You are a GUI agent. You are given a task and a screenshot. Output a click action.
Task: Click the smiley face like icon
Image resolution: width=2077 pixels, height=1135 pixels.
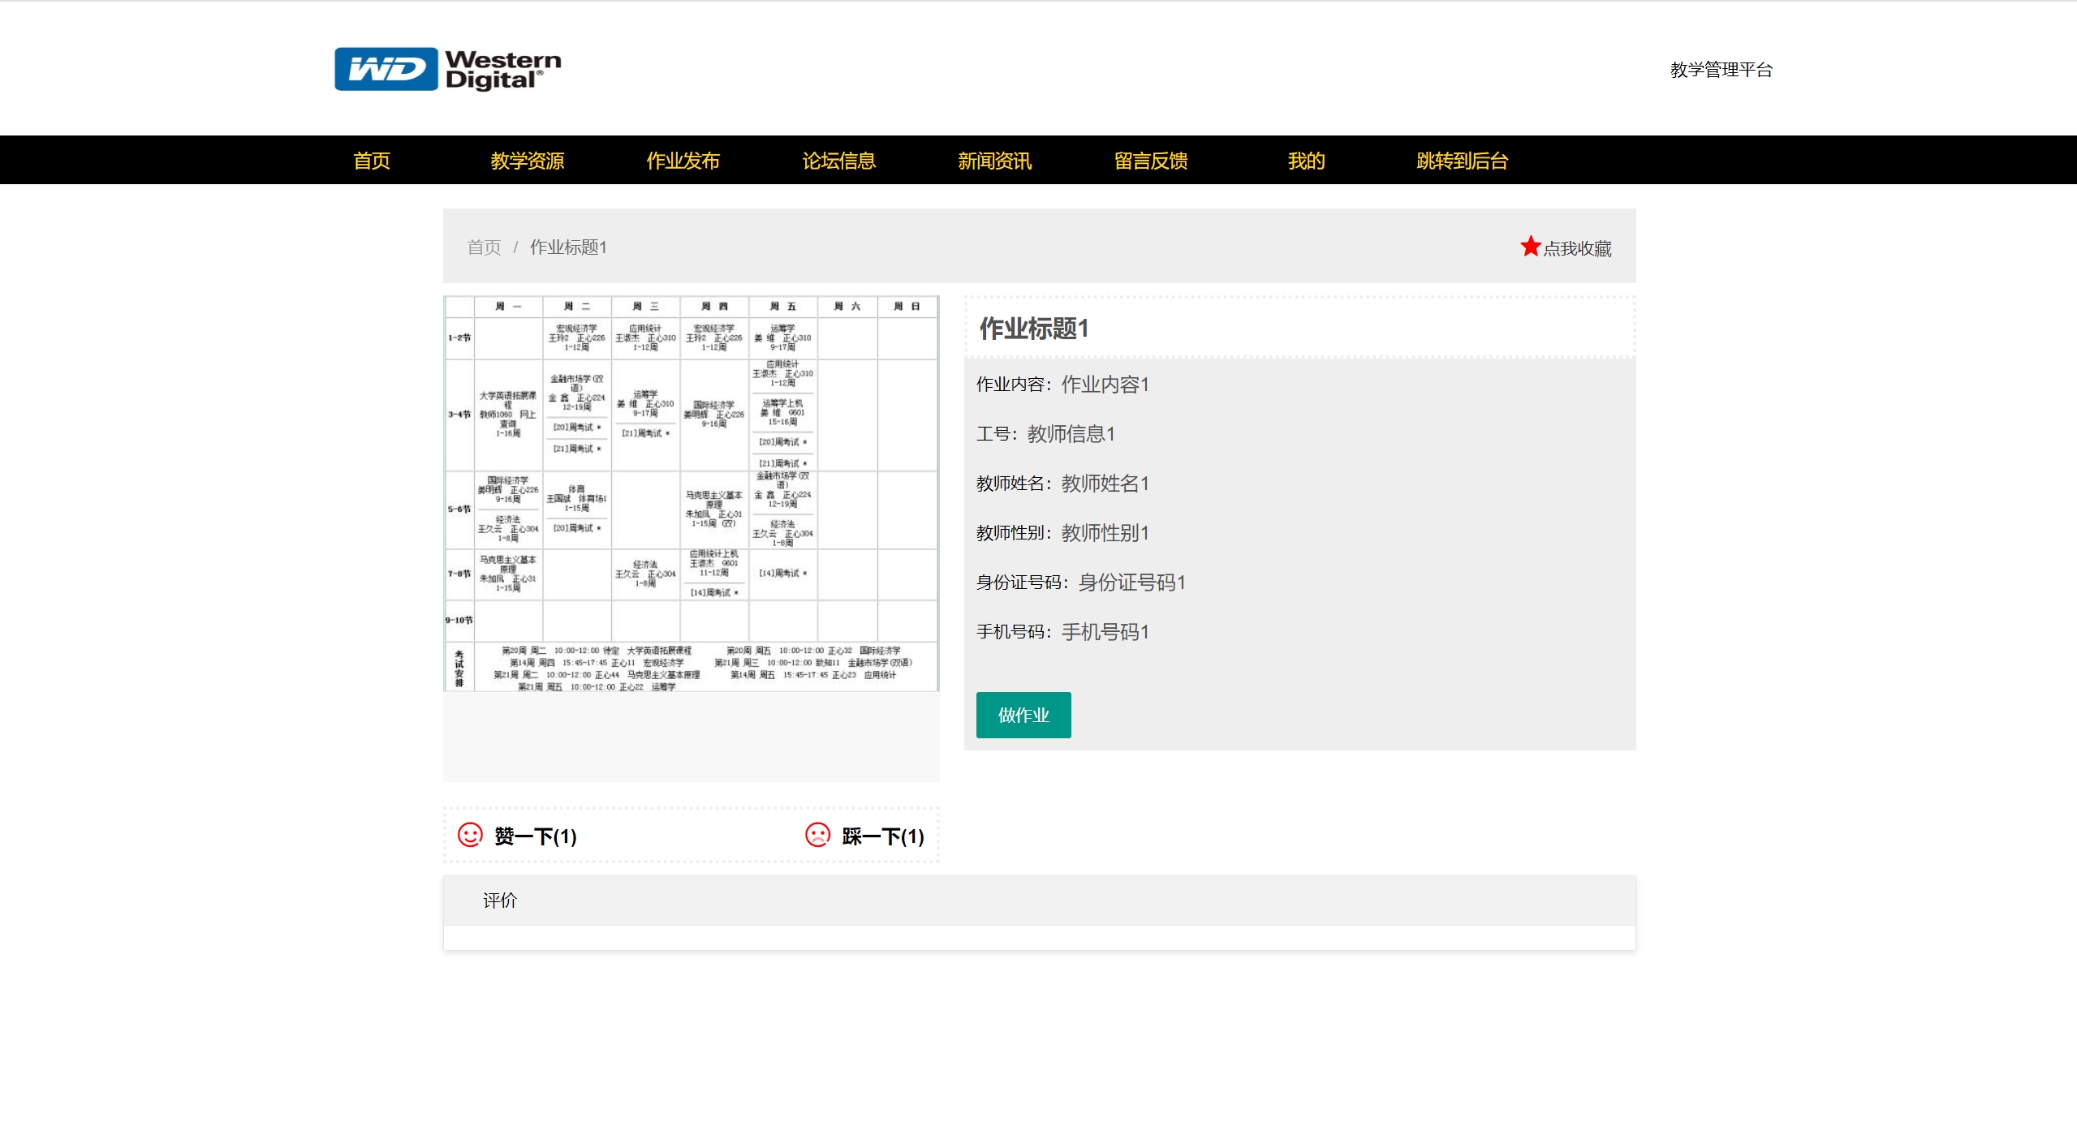[470, 835]
